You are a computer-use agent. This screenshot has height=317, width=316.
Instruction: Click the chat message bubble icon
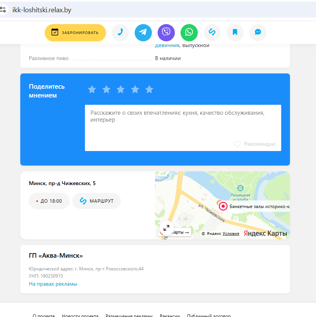(x=258, y=33)
